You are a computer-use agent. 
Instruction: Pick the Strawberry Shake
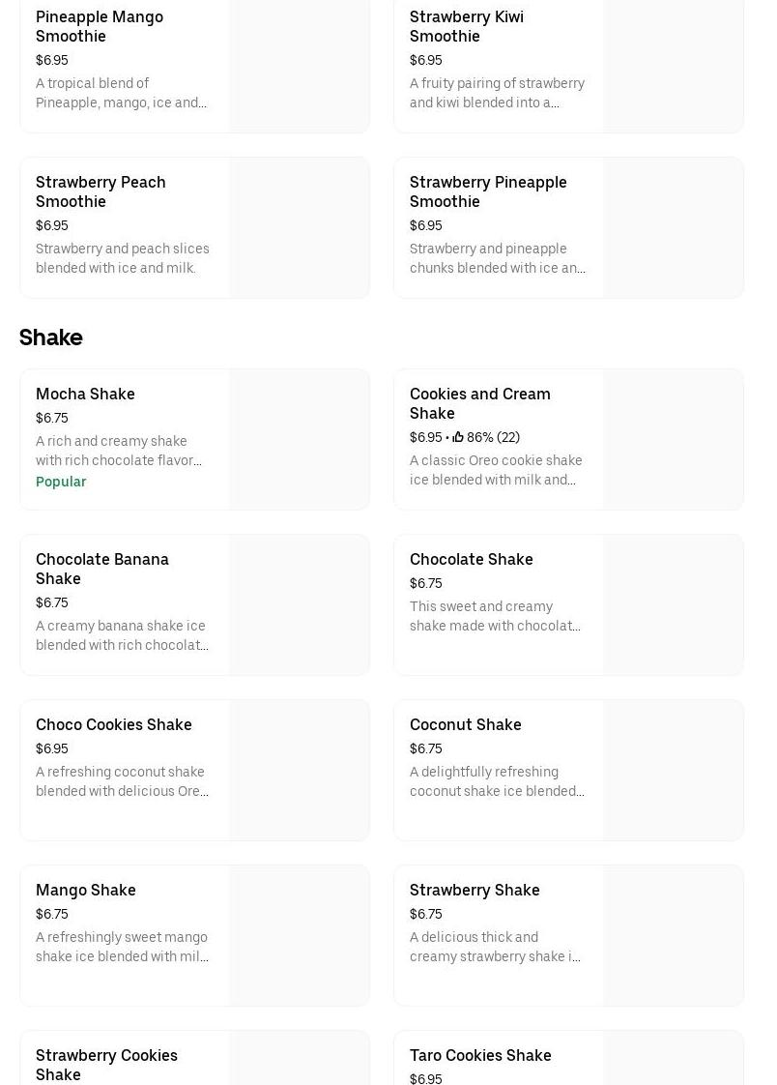pos(474,890)
